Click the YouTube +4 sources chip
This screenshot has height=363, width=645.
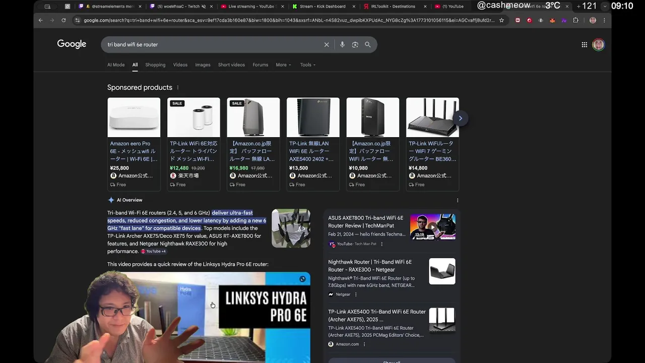153,251
